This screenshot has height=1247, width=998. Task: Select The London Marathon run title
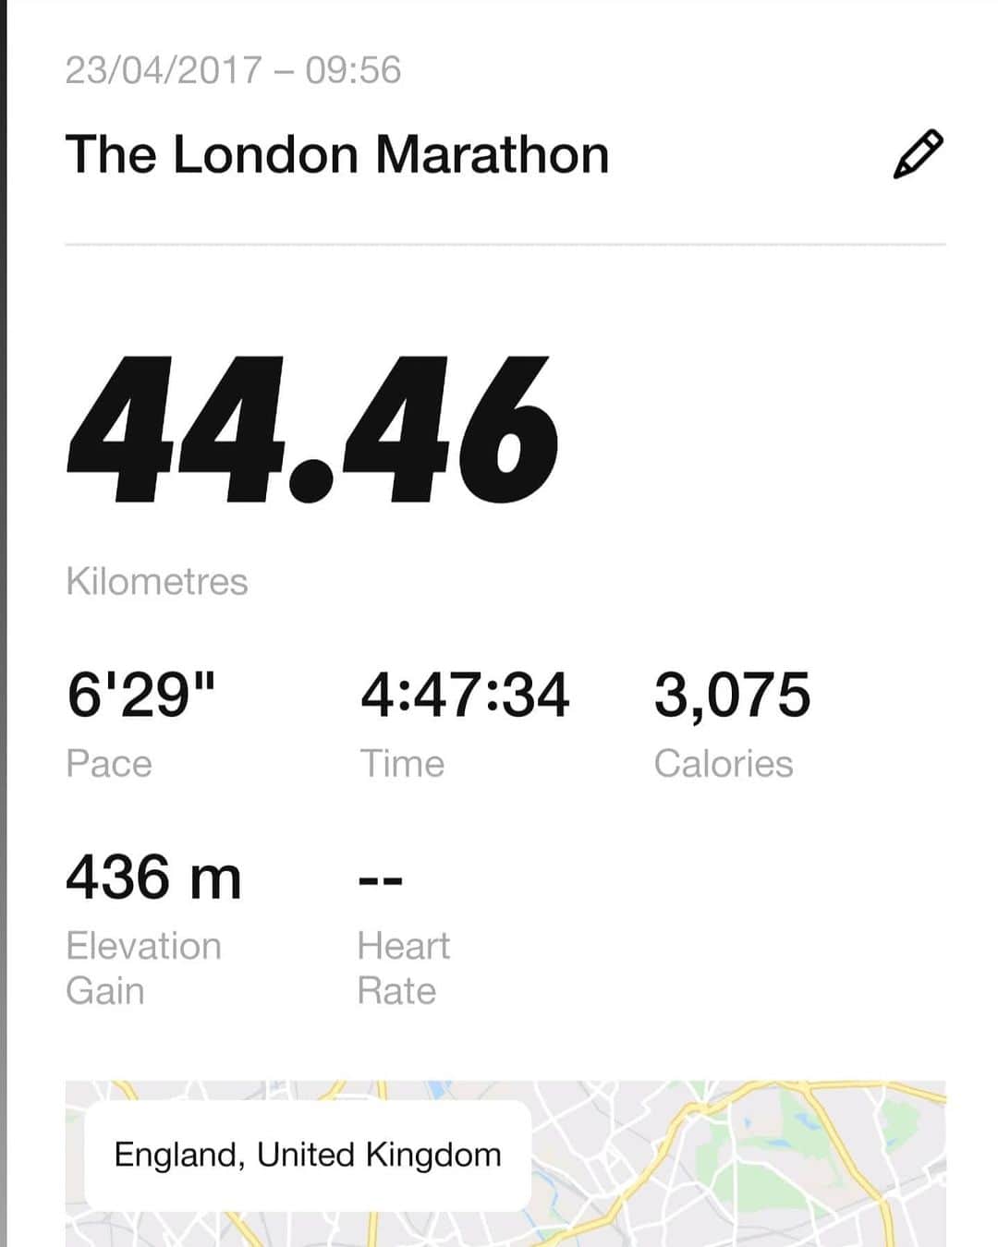[x=337, y=154]
